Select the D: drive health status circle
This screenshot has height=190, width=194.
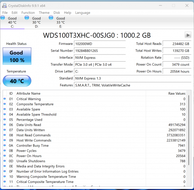(27, 18)
